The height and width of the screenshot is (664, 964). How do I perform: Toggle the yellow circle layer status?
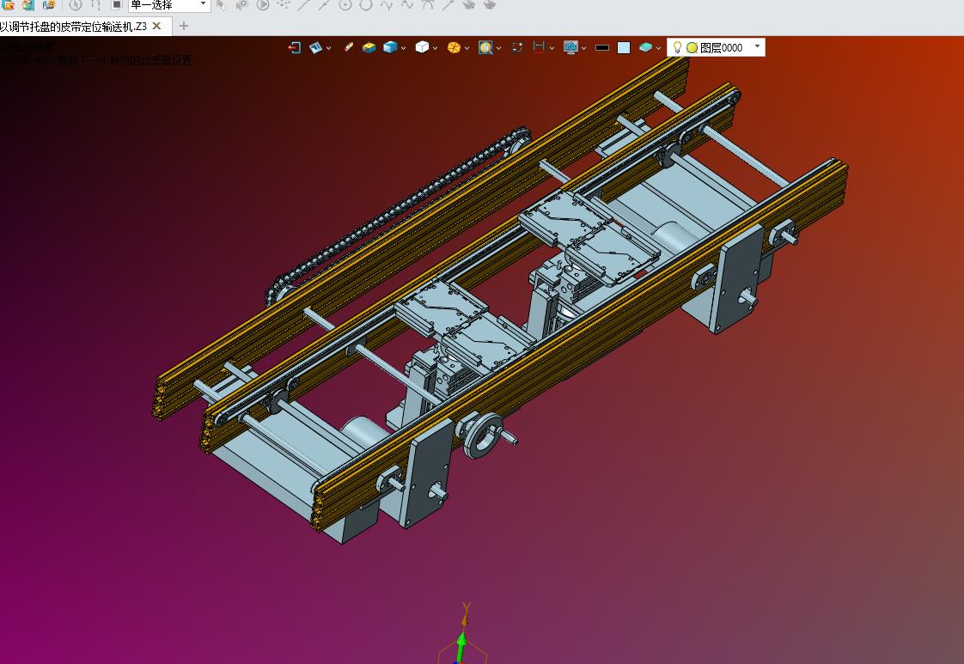click(x=692, y=47)
